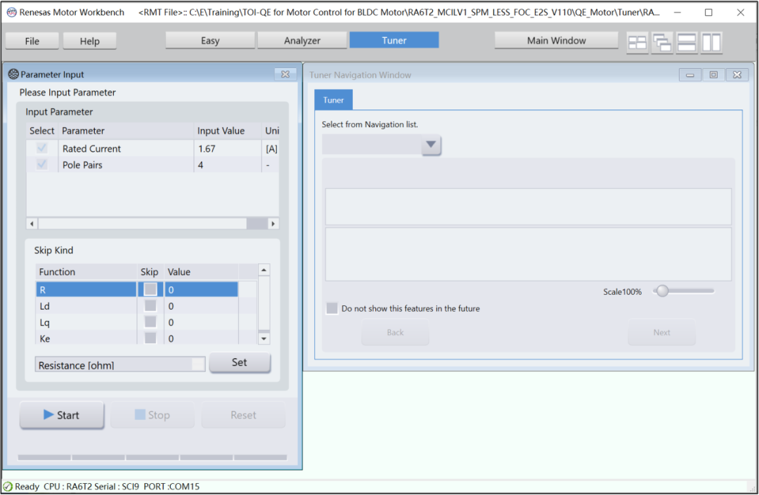Toggle Skip checkbox for Lq
The image size is (759, 495).
coord(150,322)
